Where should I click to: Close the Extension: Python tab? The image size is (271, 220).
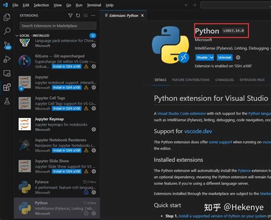(x=142, y=15)
